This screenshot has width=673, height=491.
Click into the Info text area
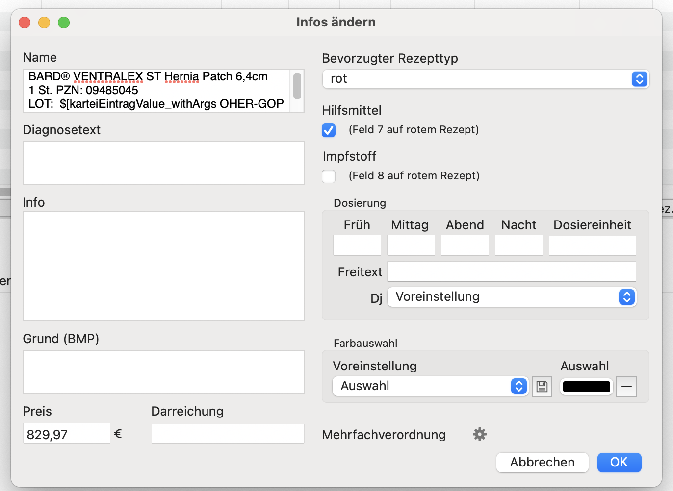(x=164, y=266)
